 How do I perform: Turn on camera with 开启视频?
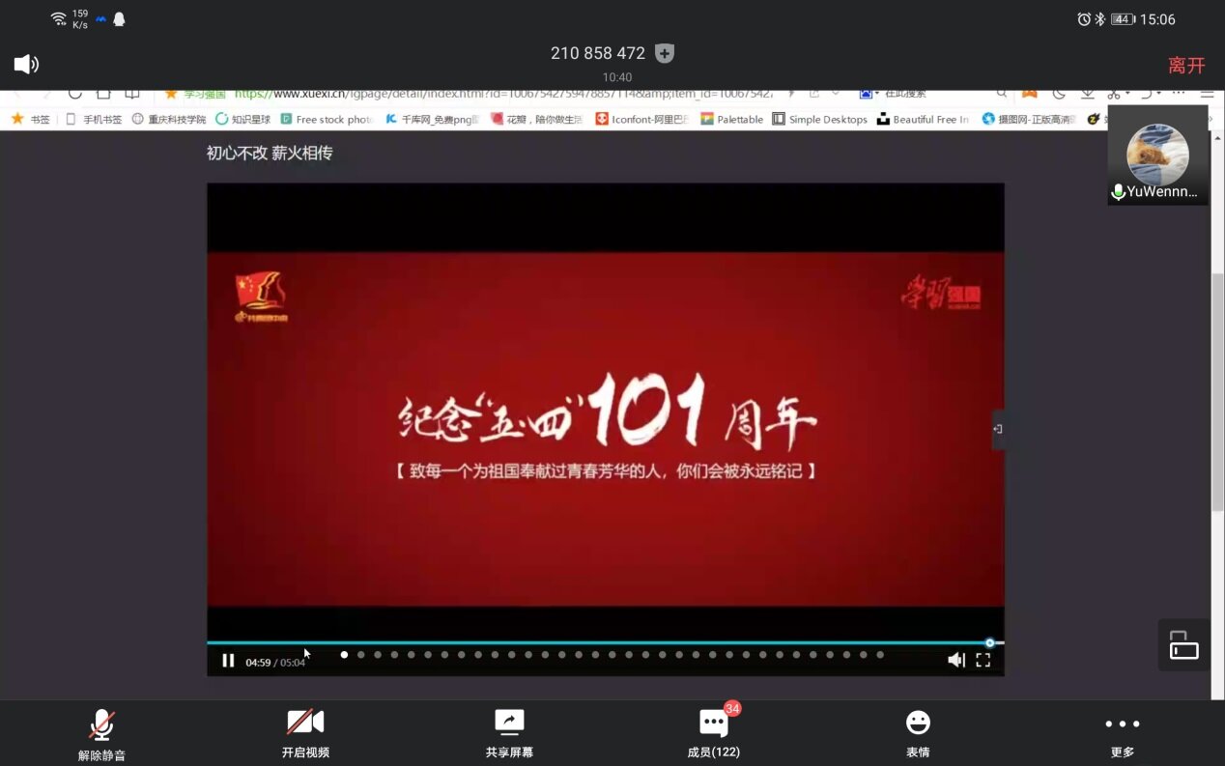305,735
